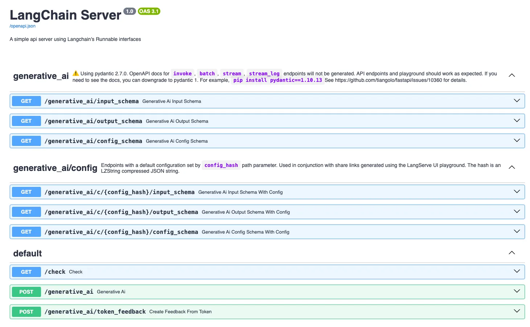The width and height of the screenshot is (530, 327).
Task: Click the OAS 3.1 version badge
Action: 149,11
